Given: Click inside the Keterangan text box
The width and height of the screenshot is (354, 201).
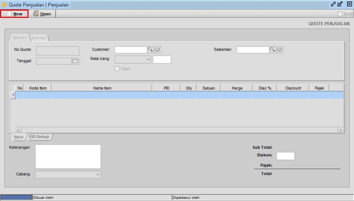Looking at the screenshot, I should point(68,156).
